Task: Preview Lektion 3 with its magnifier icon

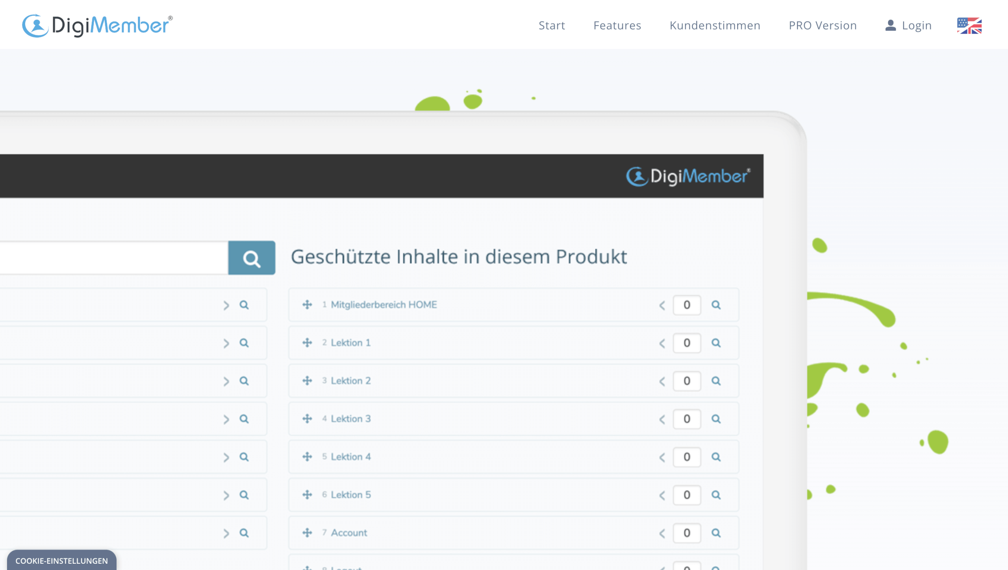Action: coord(716,419)
